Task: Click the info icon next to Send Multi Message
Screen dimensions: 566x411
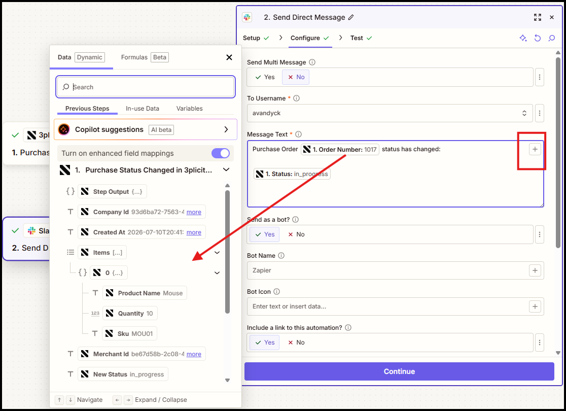Action: pyautogui.click(x=312, y=62)
